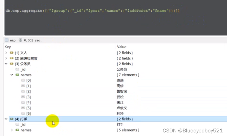Click inside the aggregate query editor

pos(116,18)
